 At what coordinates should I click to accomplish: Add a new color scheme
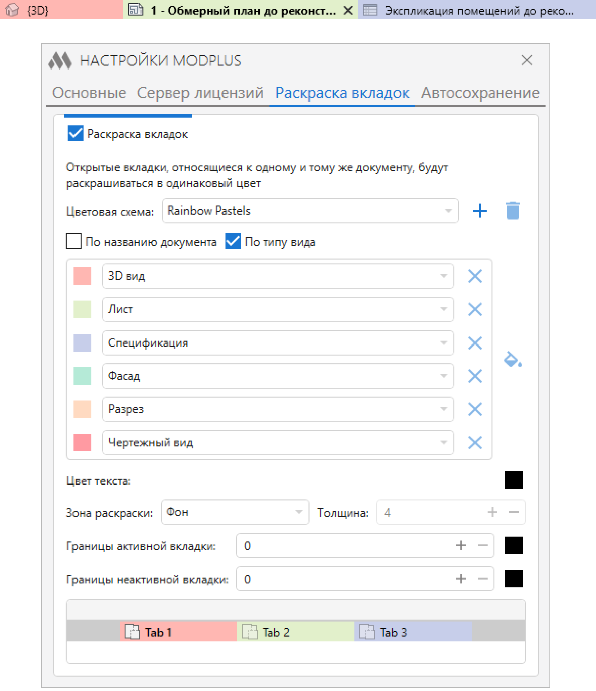(480, 211)
